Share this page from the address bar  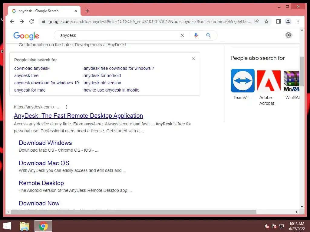pyautogui.click(x=257, y=21)
